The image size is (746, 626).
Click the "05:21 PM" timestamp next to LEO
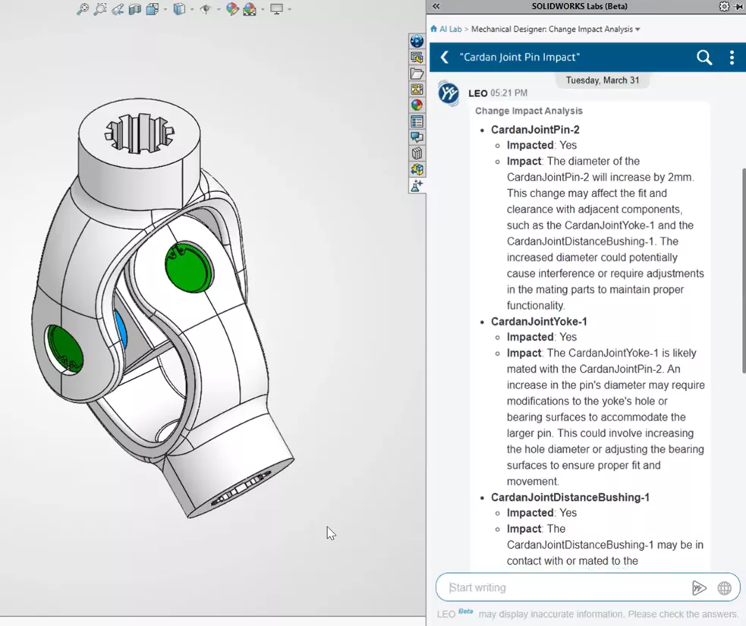[x=508, y=93]
